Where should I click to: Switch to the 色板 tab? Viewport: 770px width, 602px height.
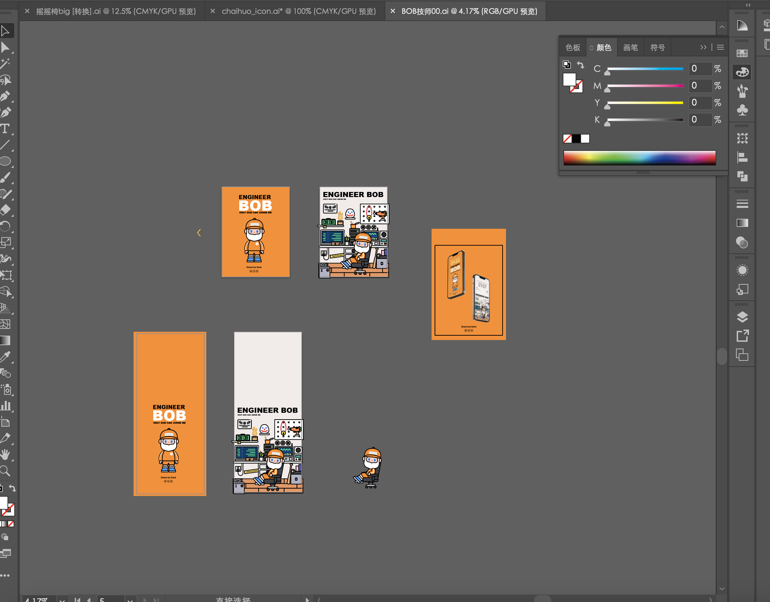[573, 48]
